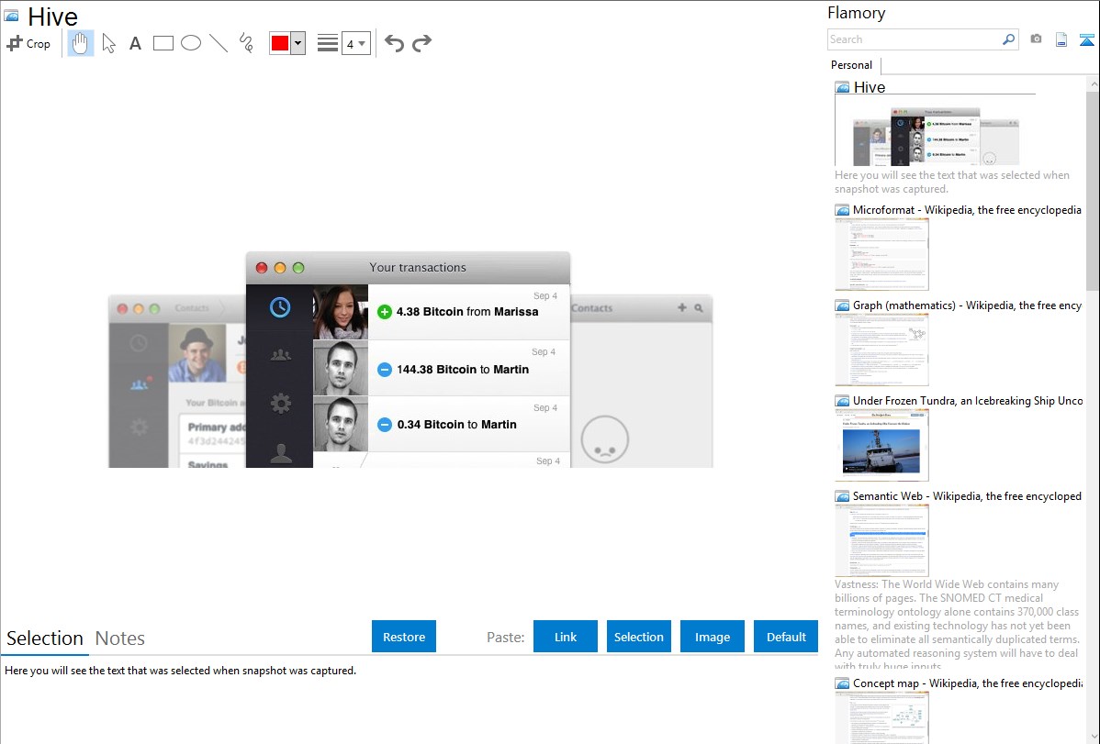Image resolution: width=1100 pixels, height=744 pixels.
Task: Select the straight line tool
Action: click(219, 43)
